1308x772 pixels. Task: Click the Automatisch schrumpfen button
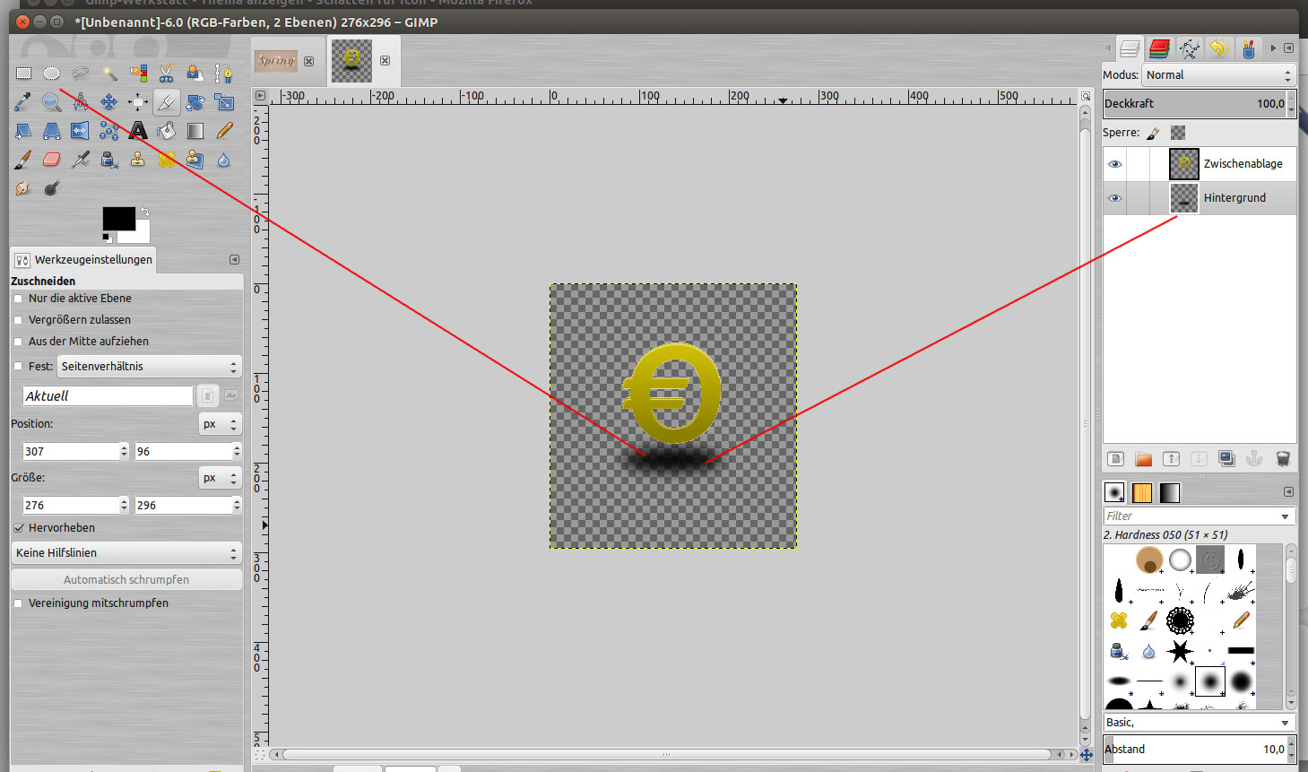(x=126, y=580)
